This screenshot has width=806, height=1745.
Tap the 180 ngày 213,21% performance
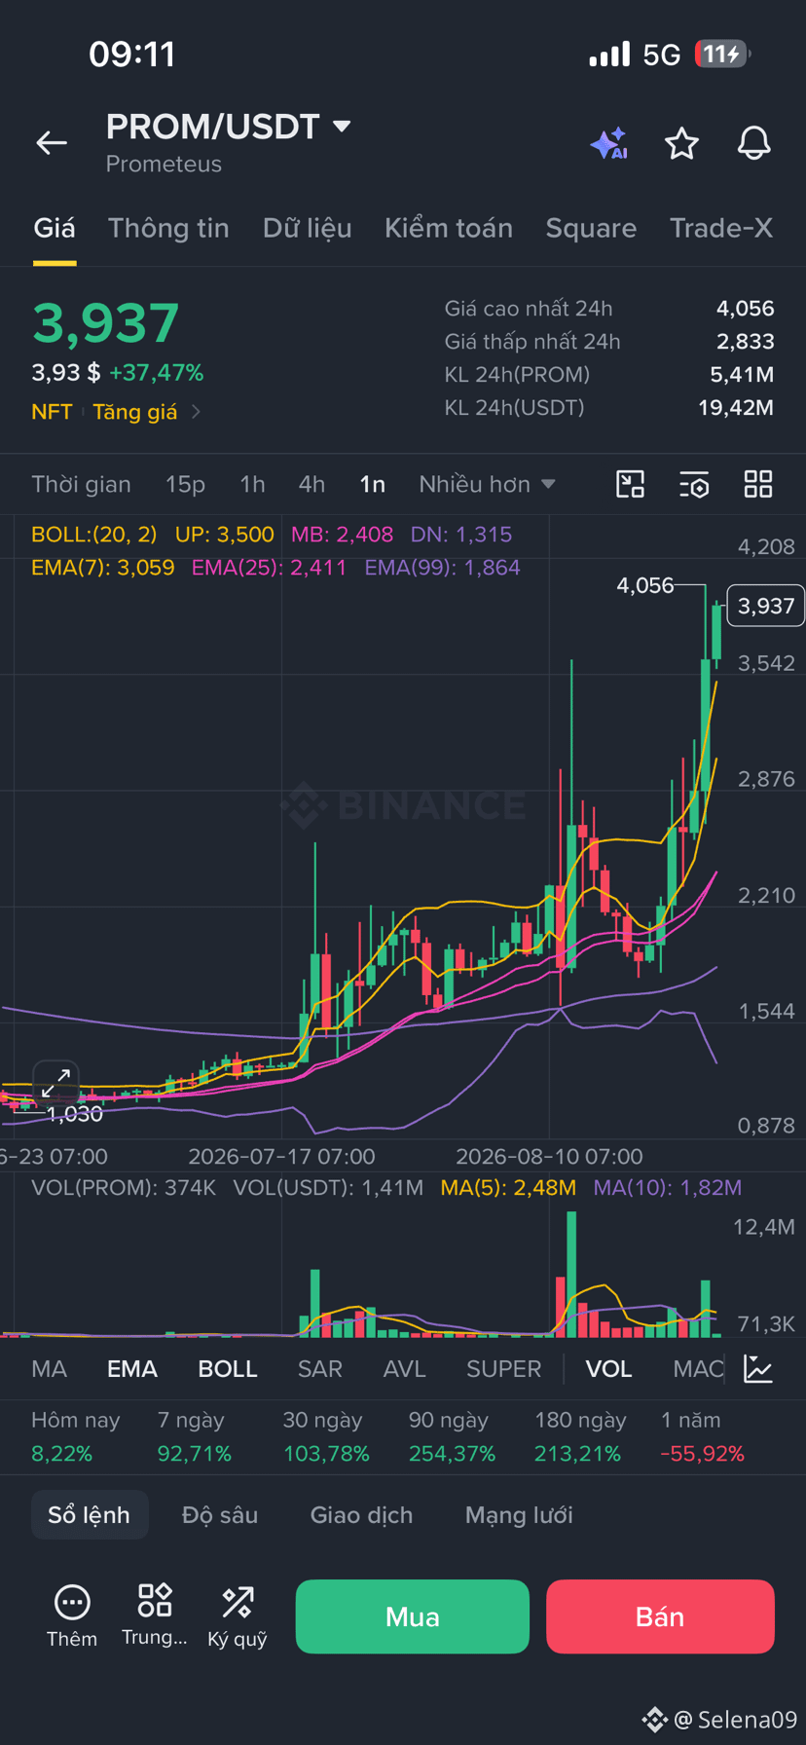point(580,1437)
